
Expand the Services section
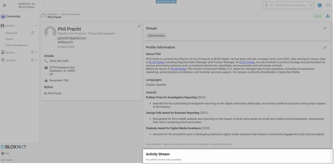pyautogui.click(x=36, y=52)
